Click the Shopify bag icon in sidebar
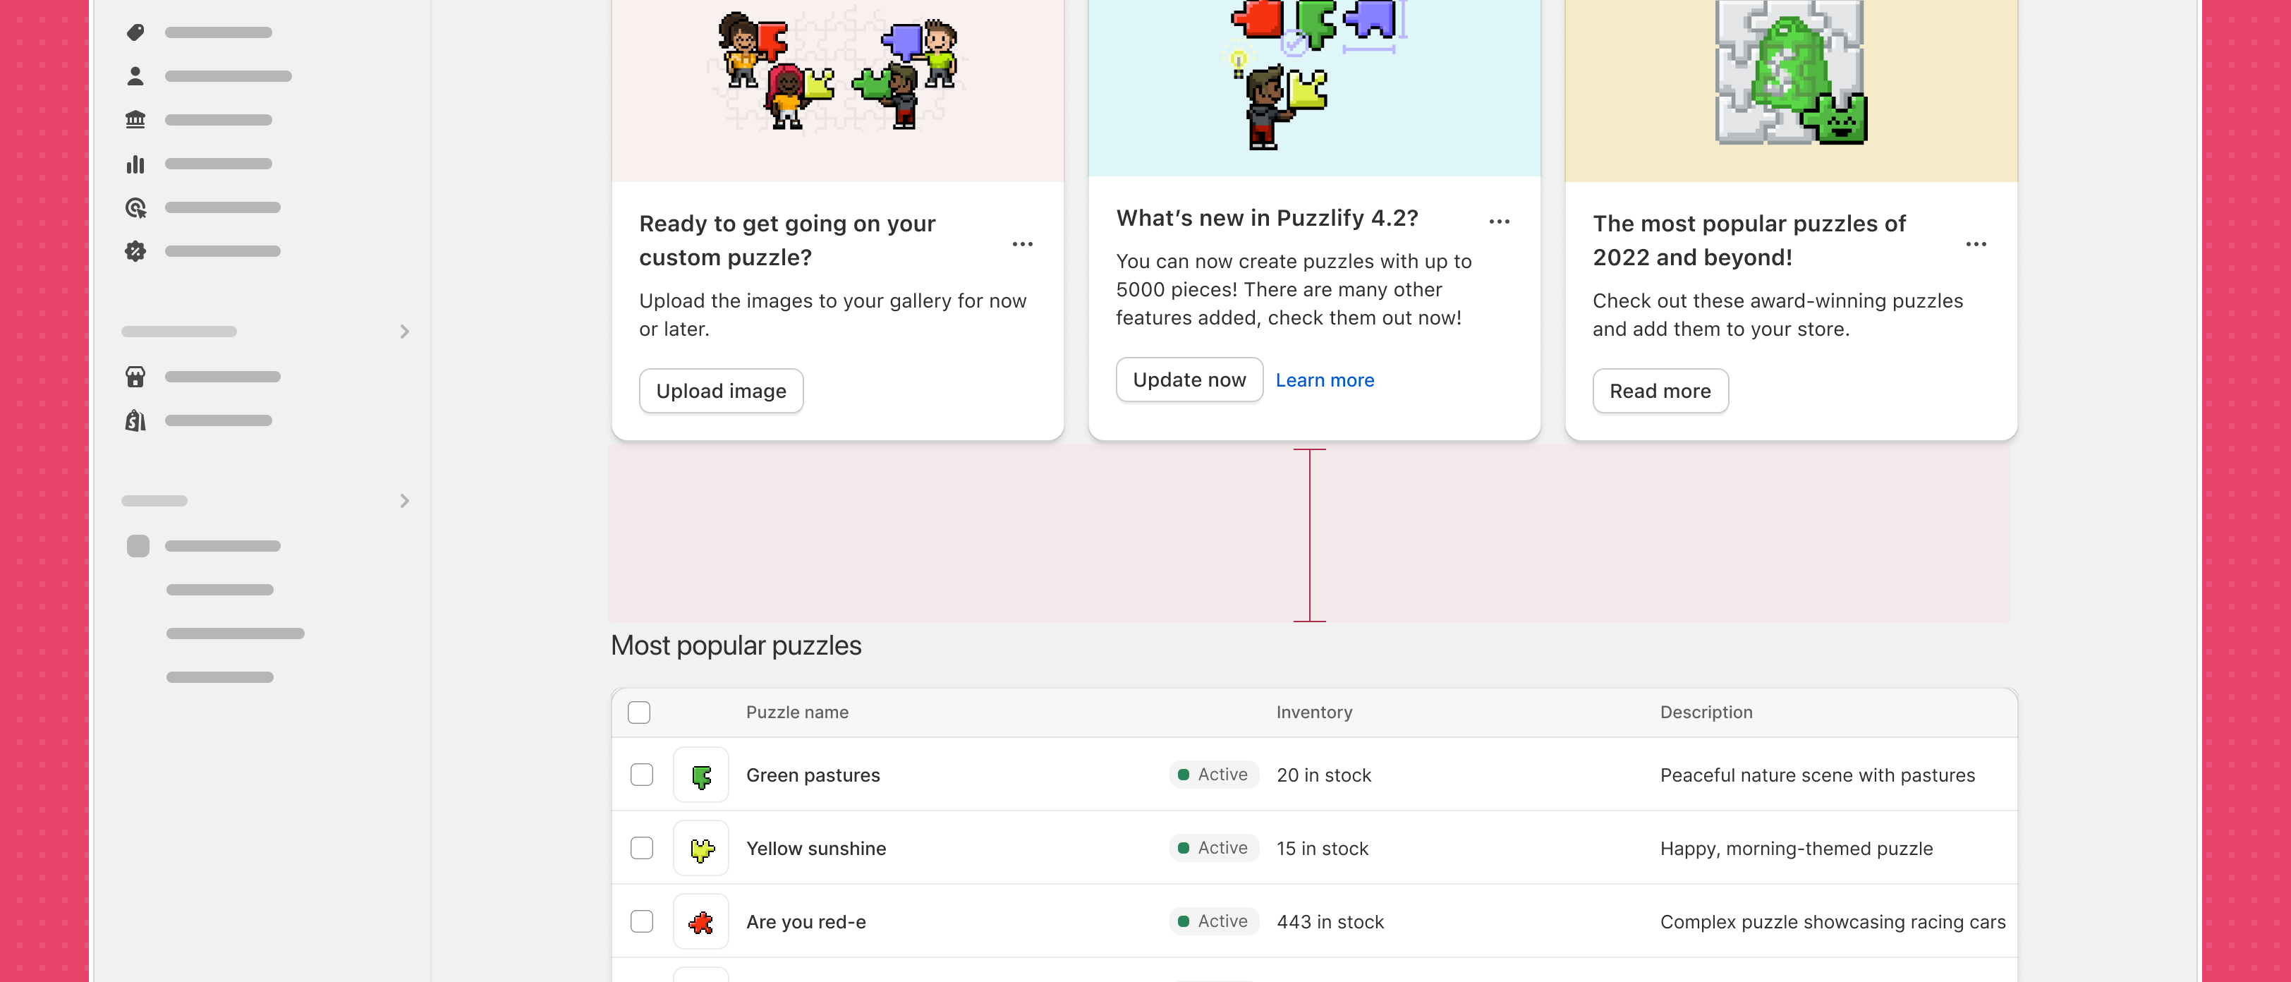This screenshot has height=982, width=2291. click(135, 420)
